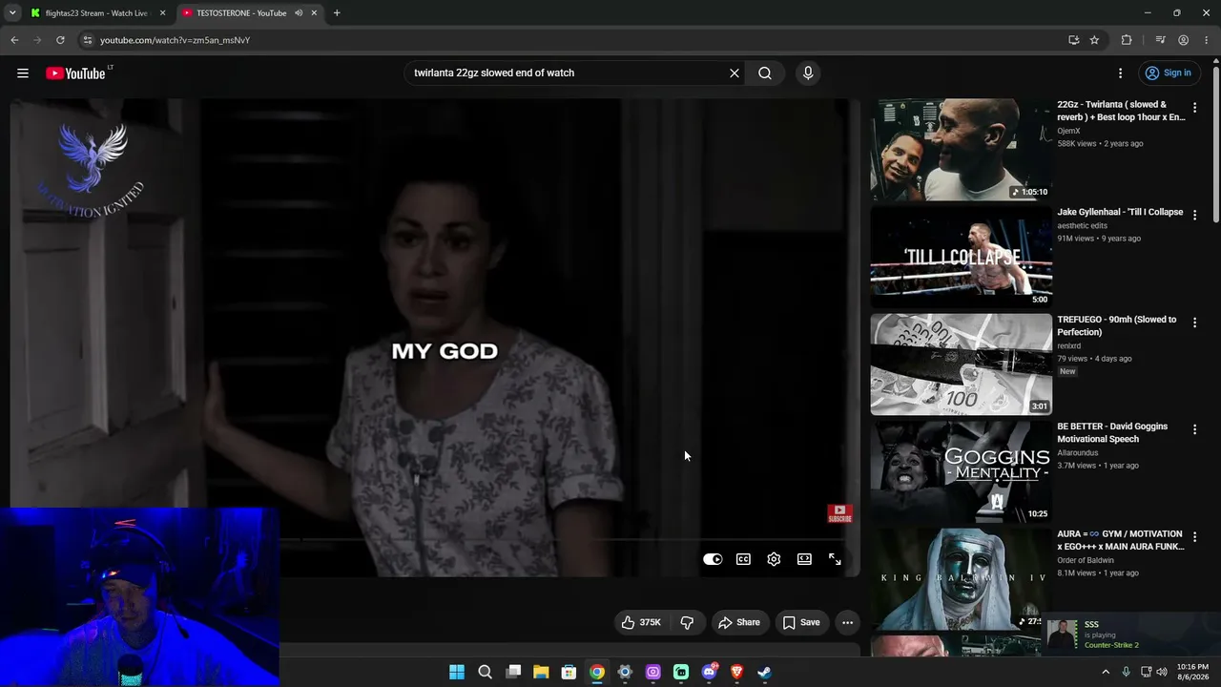Like the video with 375K likes

coord(641,622)
